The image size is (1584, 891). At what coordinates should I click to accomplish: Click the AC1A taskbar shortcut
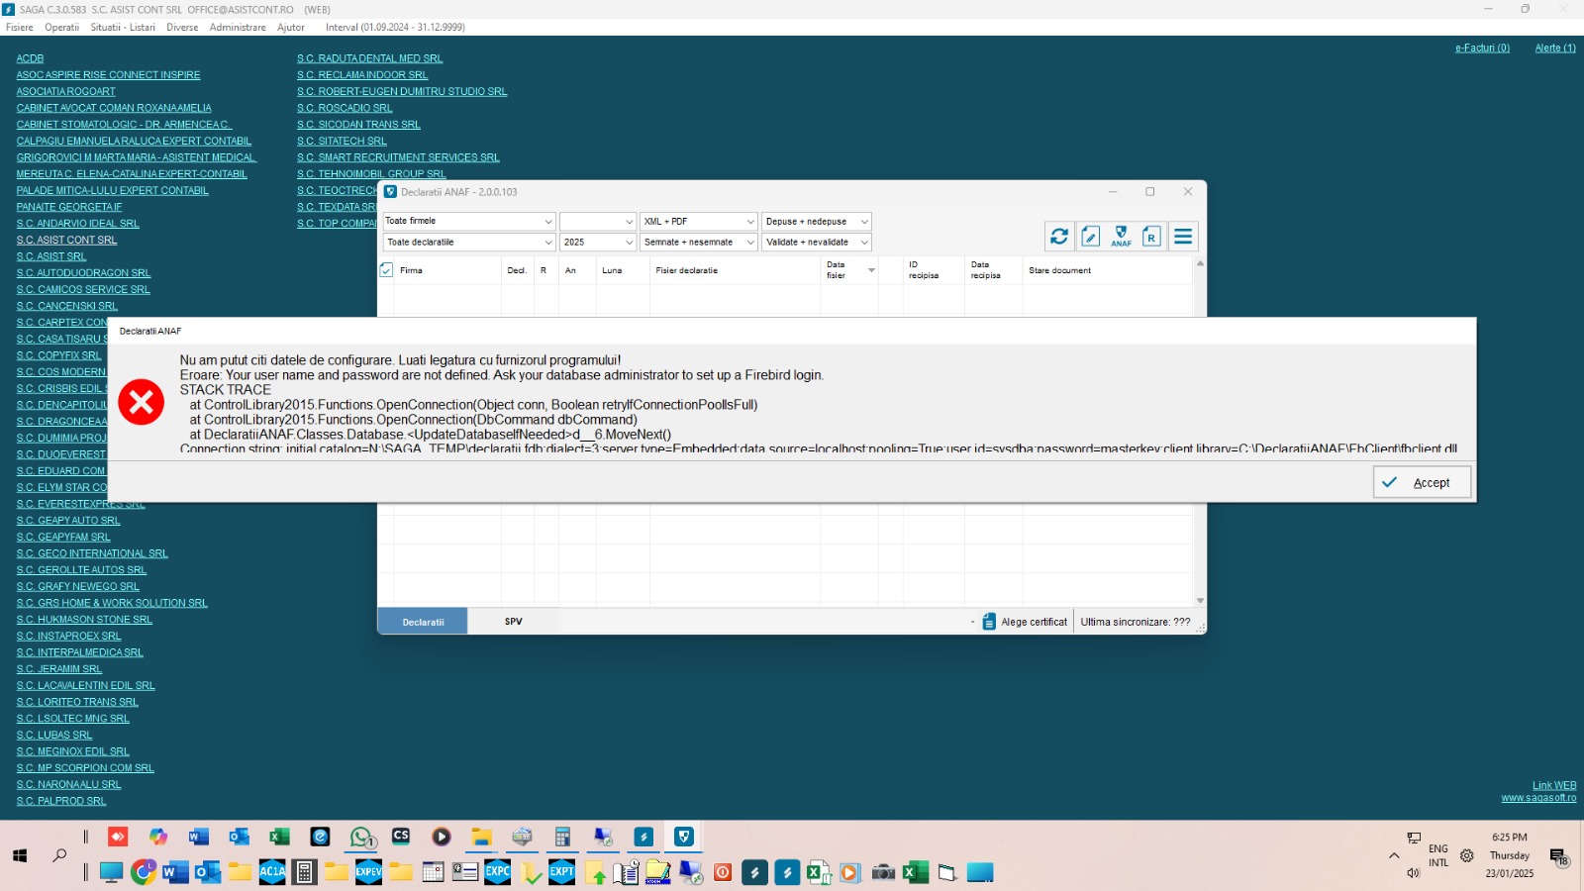pyautogui.click(x=272, y=872)
